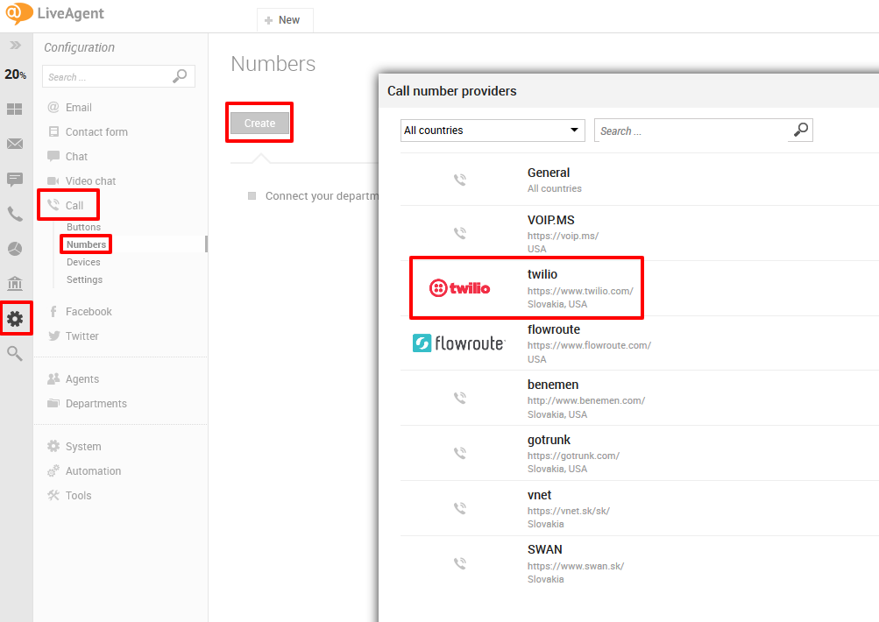Screen dimensions: 879x622
Task: Expand the sidebar with double chevron
Action: click(15, 45)
